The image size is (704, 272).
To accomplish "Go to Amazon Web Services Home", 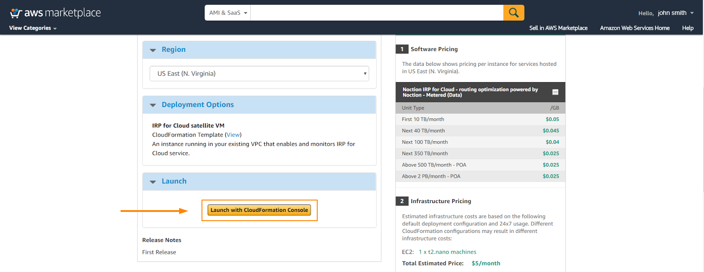I will (634, 28).
